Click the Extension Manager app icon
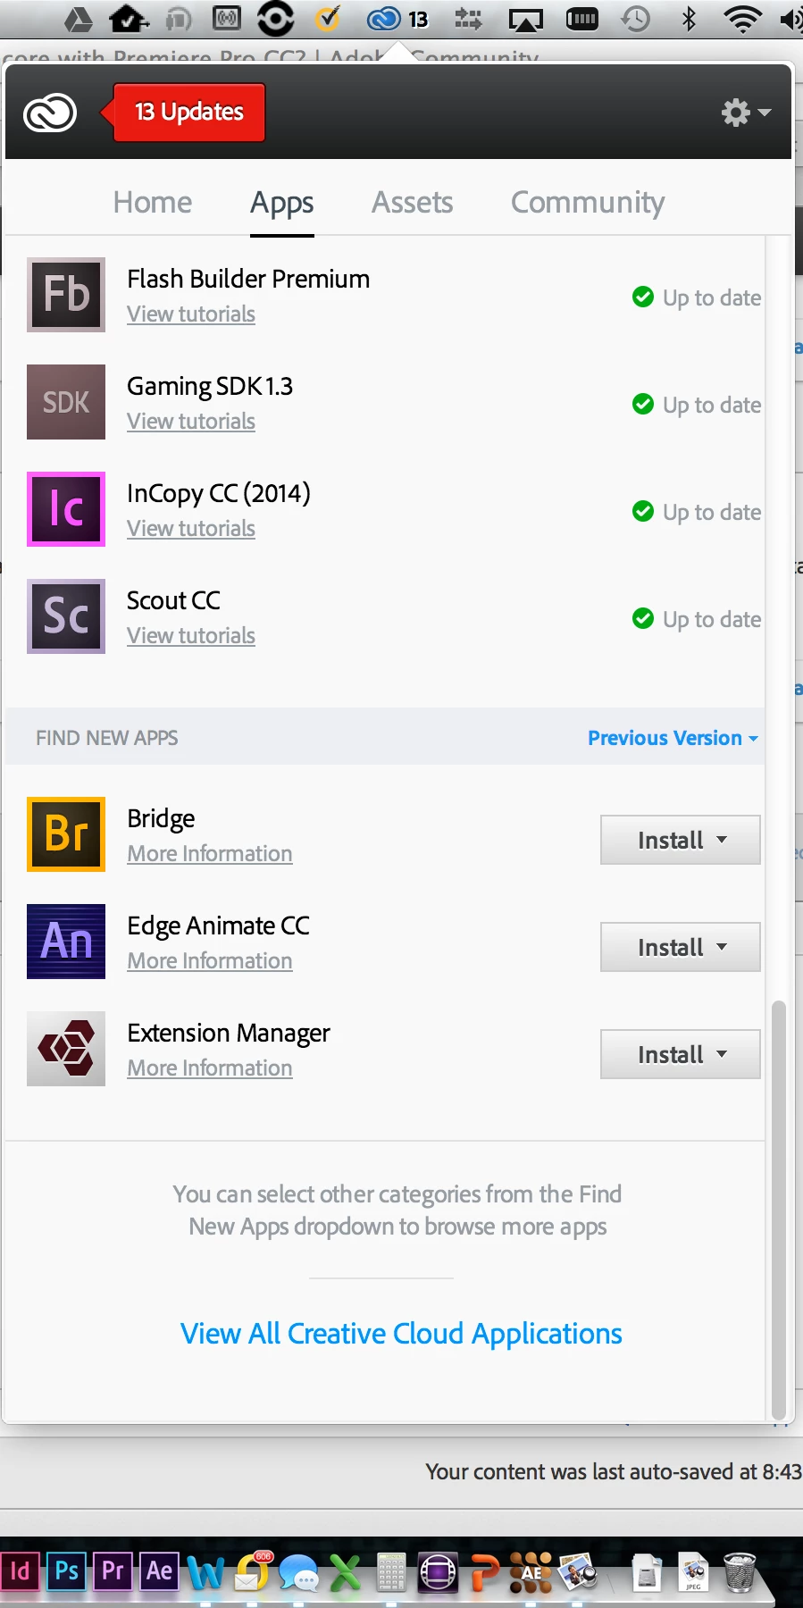803x1608 pixels. [x=66, y=1049]
